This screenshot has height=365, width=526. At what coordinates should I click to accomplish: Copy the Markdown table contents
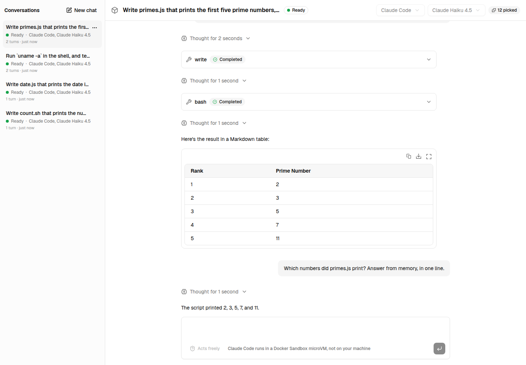click(x=409, y=156)
